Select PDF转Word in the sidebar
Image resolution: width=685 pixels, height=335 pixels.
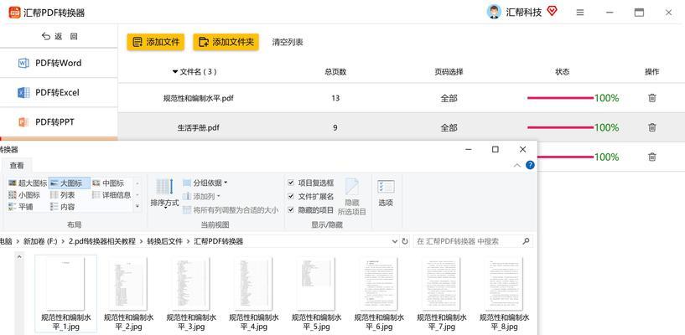[59, 63]
